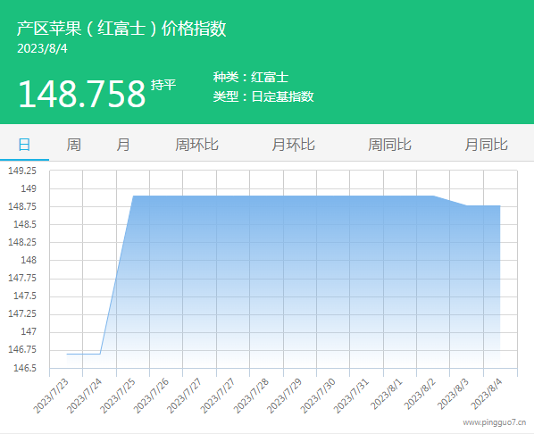
Task: Click the 148.5 y-axis label
Action: pos(25,224)
